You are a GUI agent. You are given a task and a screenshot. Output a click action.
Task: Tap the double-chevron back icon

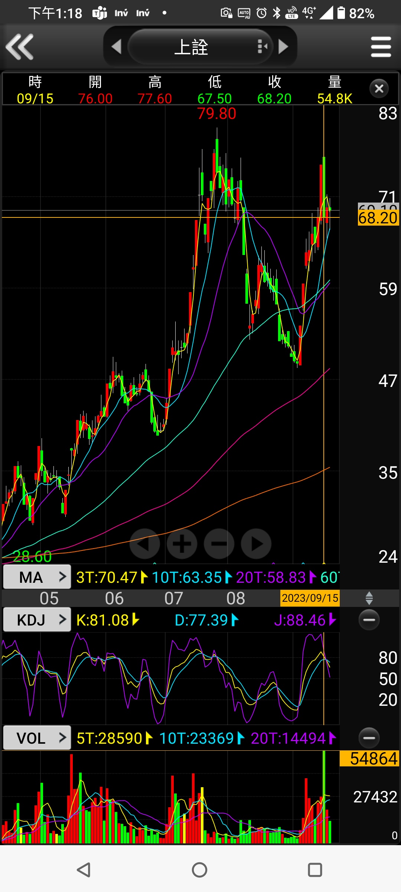[x=20, y=47]
